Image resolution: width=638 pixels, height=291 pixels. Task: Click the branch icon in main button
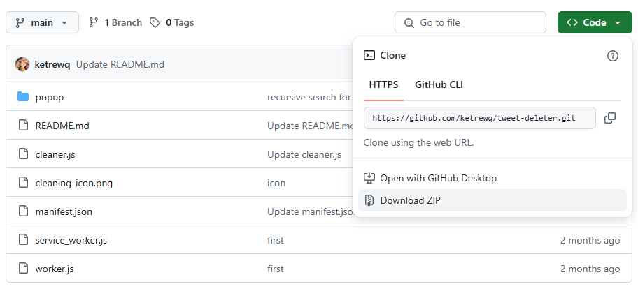click(20, 23)
